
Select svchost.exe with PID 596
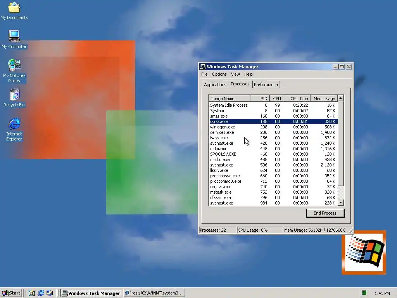click(273, 165)
